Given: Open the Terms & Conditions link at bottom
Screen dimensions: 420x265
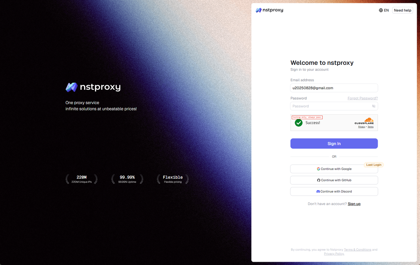Looking at the screenshot, I should click(358, 249).
